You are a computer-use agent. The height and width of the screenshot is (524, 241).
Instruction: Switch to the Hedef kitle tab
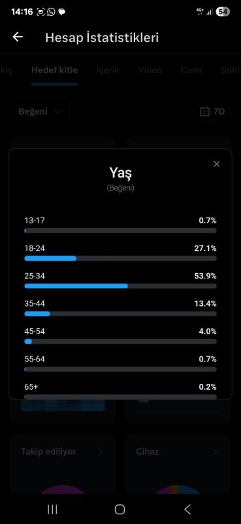coord(54,70)
